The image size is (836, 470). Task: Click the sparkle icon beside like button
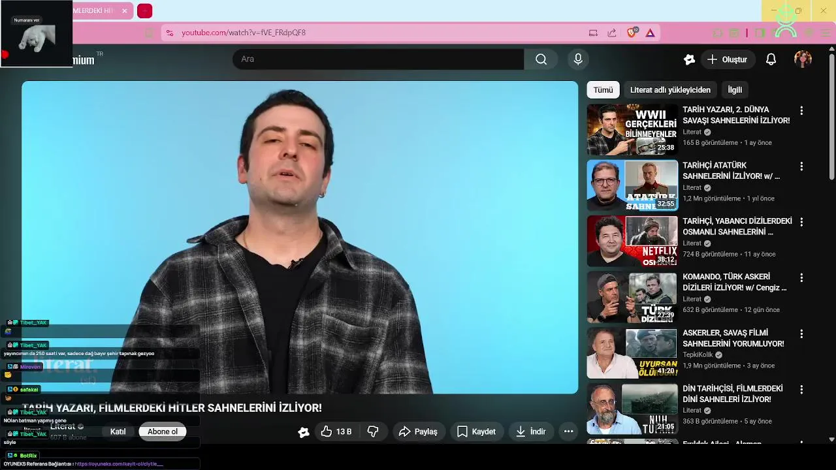pos(303,431)
